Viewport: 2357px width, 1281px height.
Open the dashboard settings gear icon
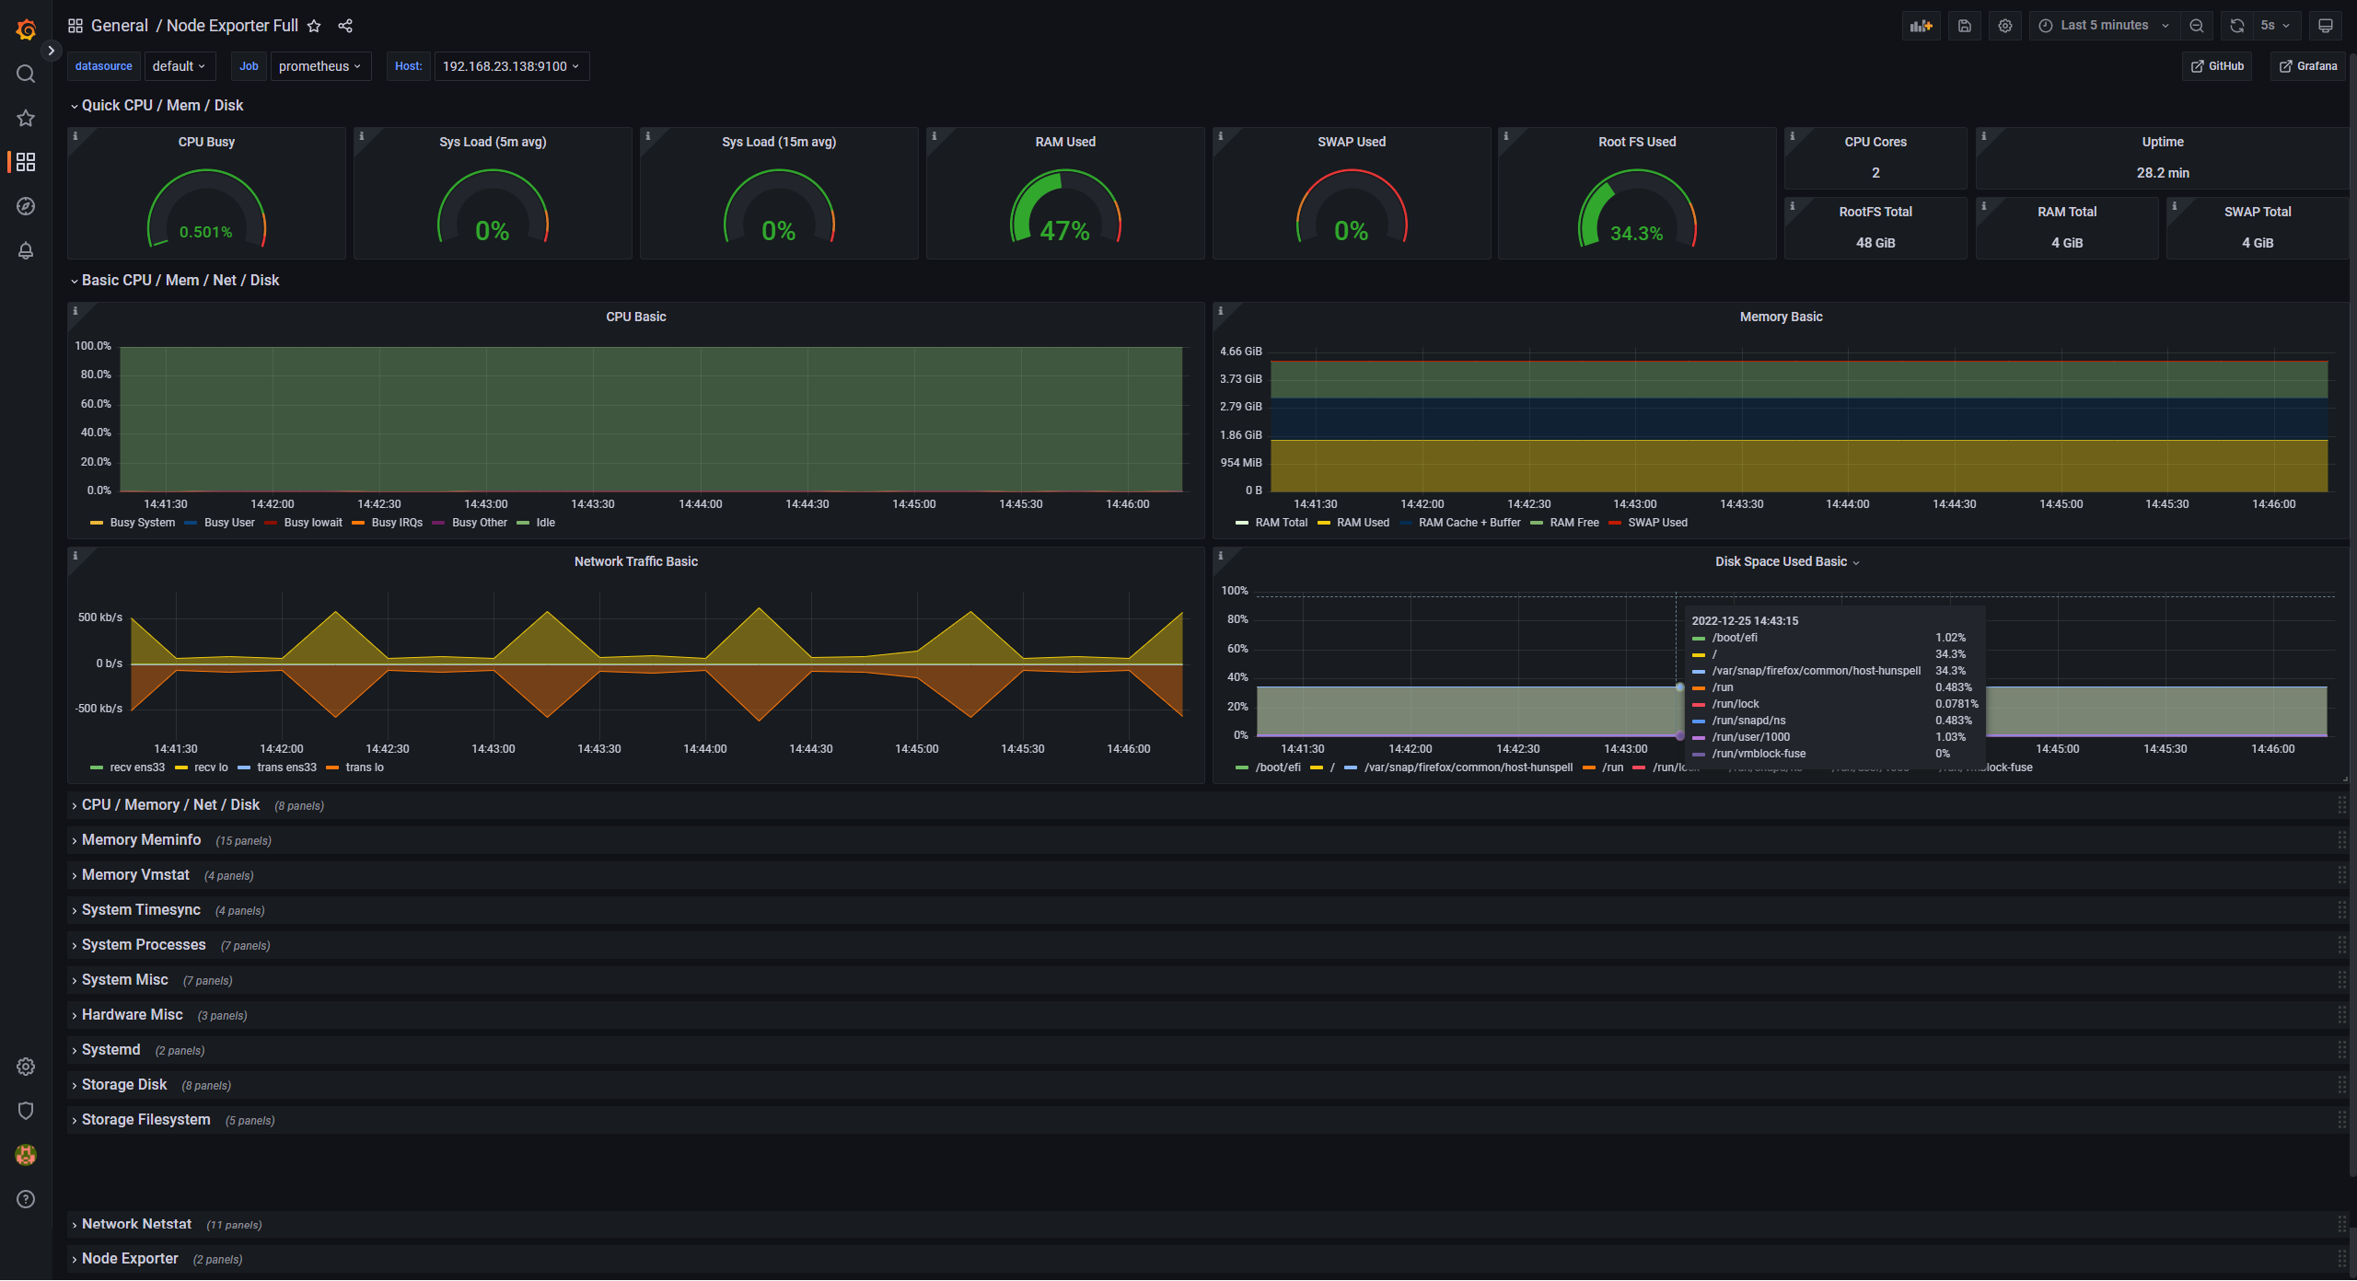coord(2005,25)
